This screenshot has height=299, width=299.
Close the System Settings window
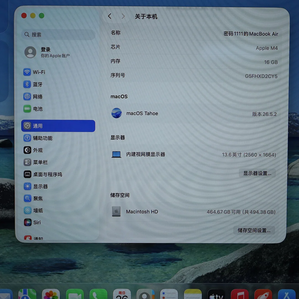point(24,16)
